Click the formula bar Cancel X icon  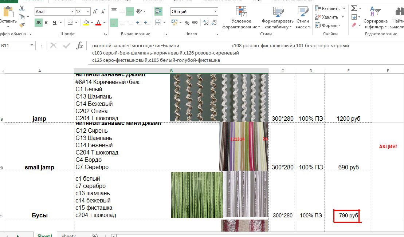[x=53, y=46]
